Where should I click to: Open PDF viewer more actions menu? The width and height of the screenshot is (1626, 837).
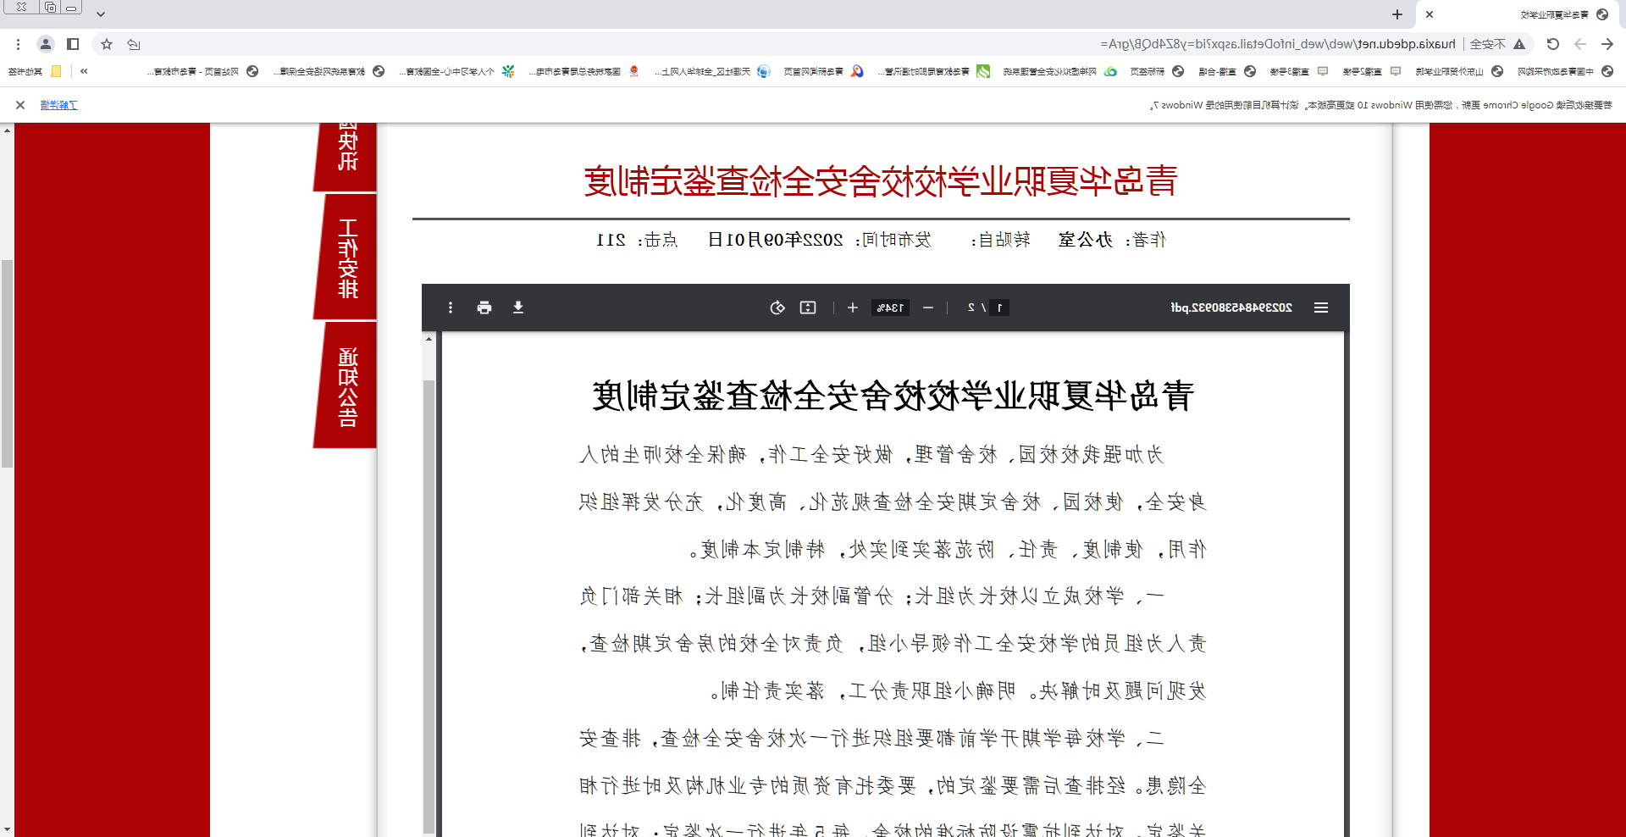(x=451, y=308)
